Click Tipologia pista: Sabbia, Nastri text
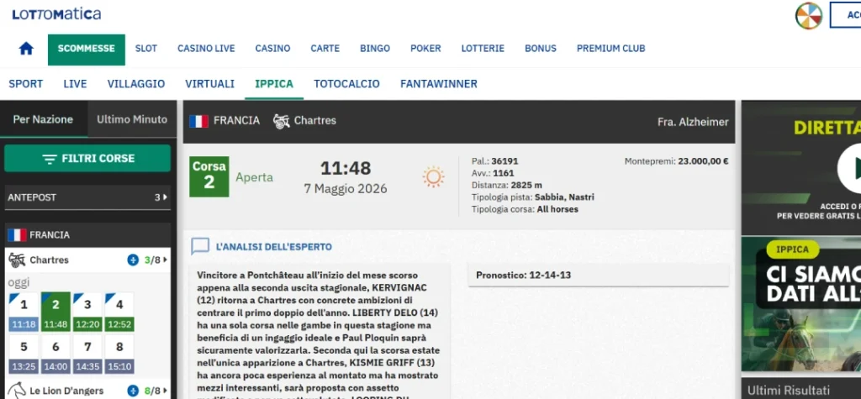Screen dimensions: 861x399 point(532,197)
